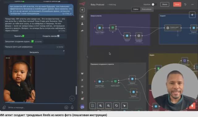Open the Insights chart icon in sidebar
This screenshot has height=117, width=198.
82,86
